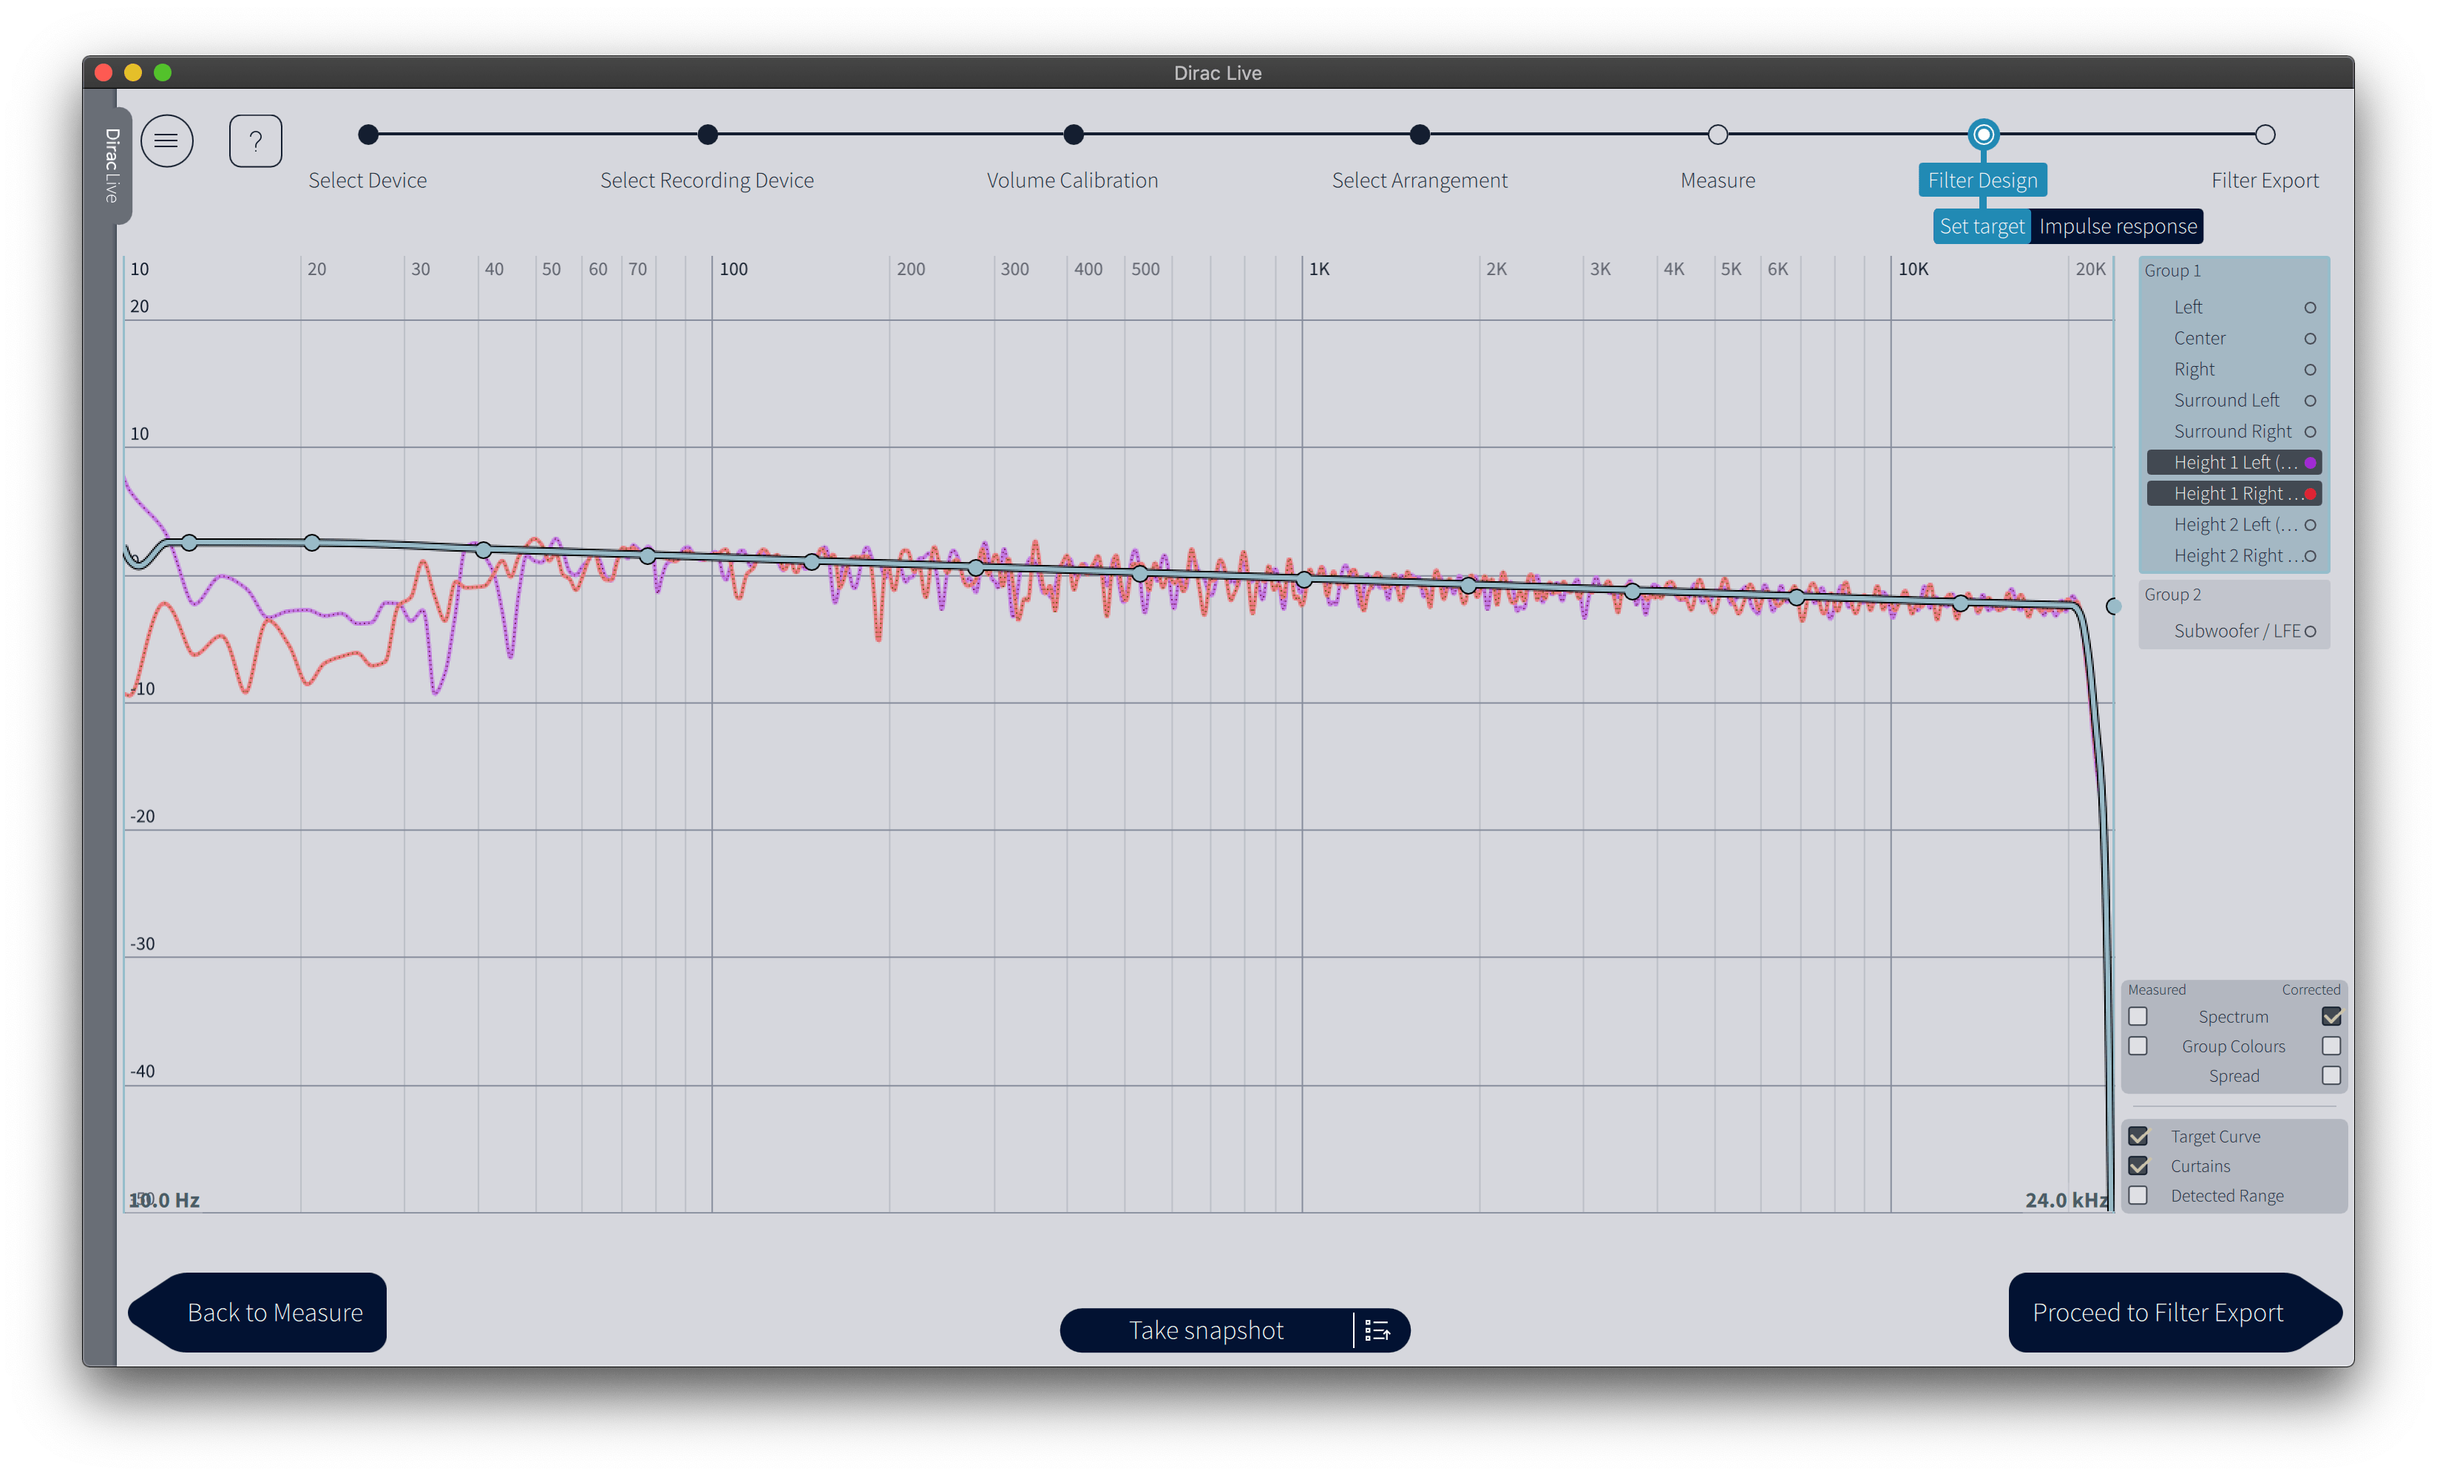This screenshot has width=2437, height=1476.
Task: Click the Filter Export step circle
Action: click(x=2265, y=135)
